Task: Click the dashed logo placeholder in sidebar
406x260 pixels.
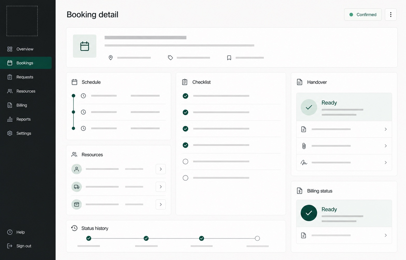Action: click(x=22, y=21)
